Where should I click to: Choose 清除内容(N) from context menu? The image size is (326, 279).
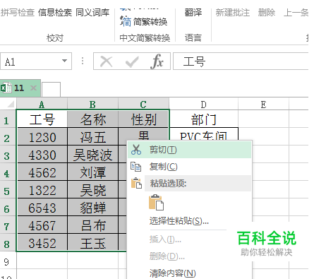[173, 273]
